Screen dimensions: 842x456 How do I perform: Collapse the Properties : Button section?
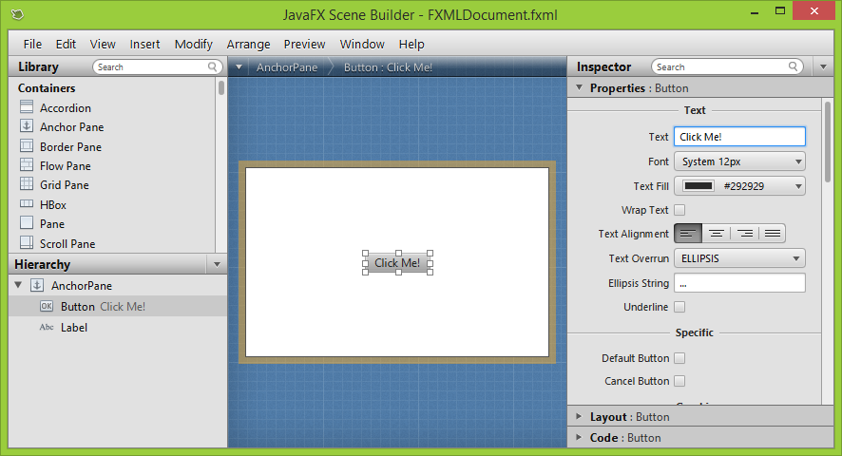pos(579,87)
